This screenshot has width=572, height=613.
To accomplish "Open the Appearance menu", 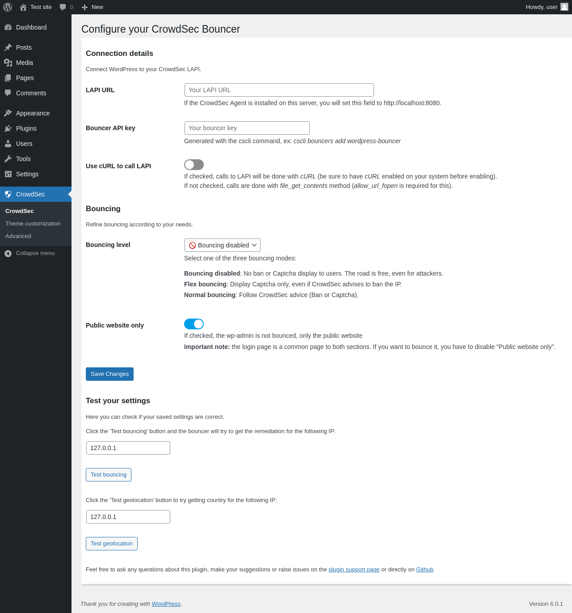I will (x=36, y=113).
